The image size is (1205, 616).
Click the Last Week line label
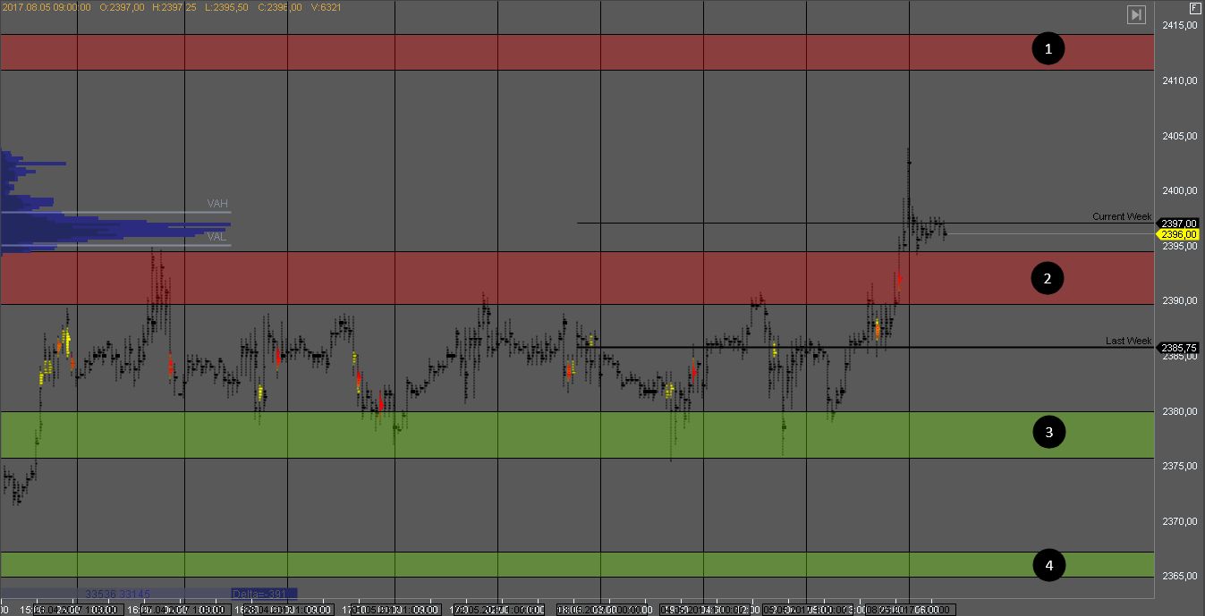(1128, 341)
